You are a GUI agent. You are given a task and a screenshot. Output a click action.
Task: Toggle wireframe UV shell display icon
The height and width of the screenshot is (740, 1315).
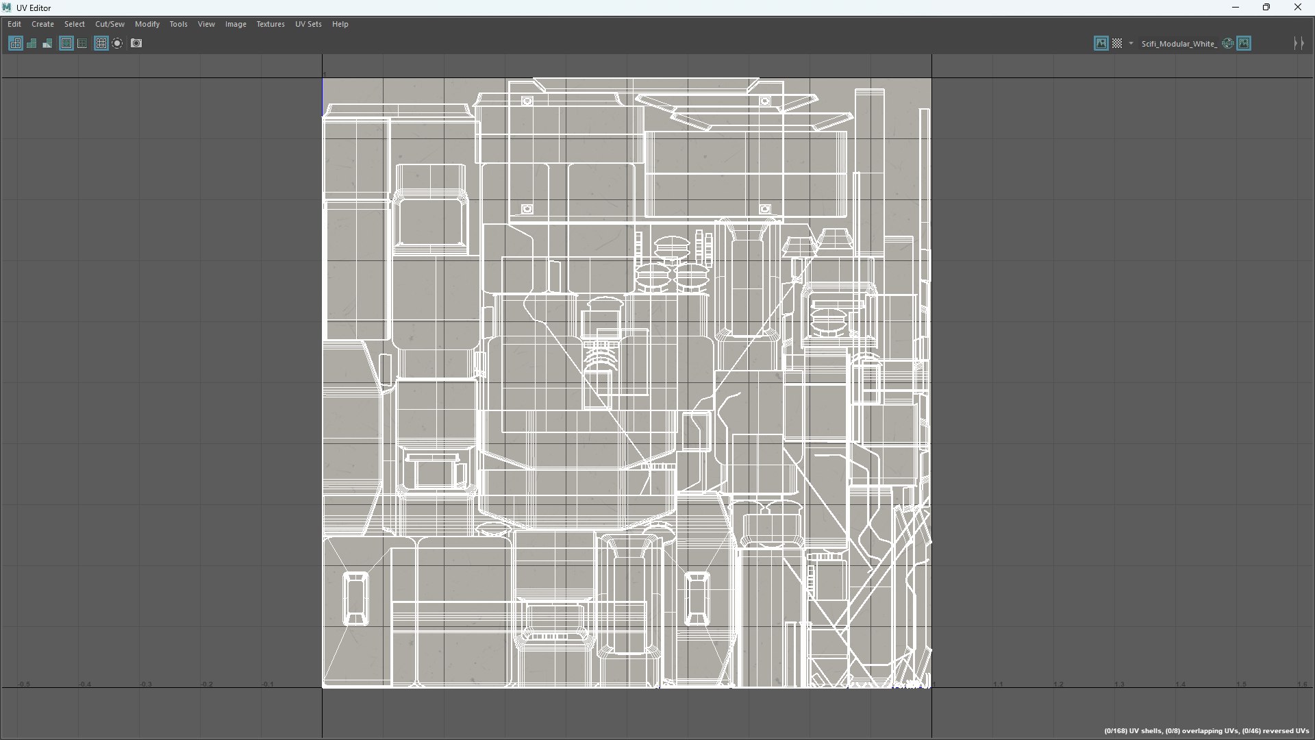15,43
